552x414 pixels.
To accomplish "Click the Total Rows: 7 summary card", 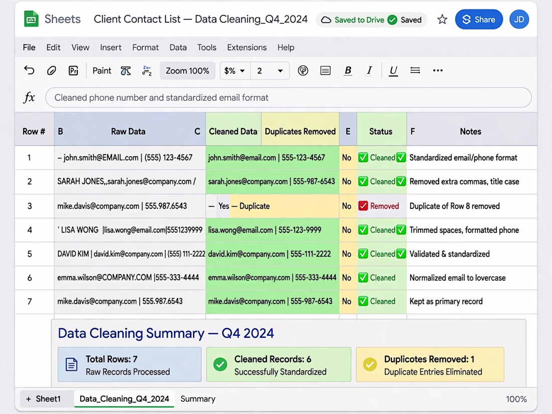I will tap(129, 365).
